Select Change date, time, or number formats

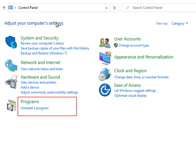point(141,77)
